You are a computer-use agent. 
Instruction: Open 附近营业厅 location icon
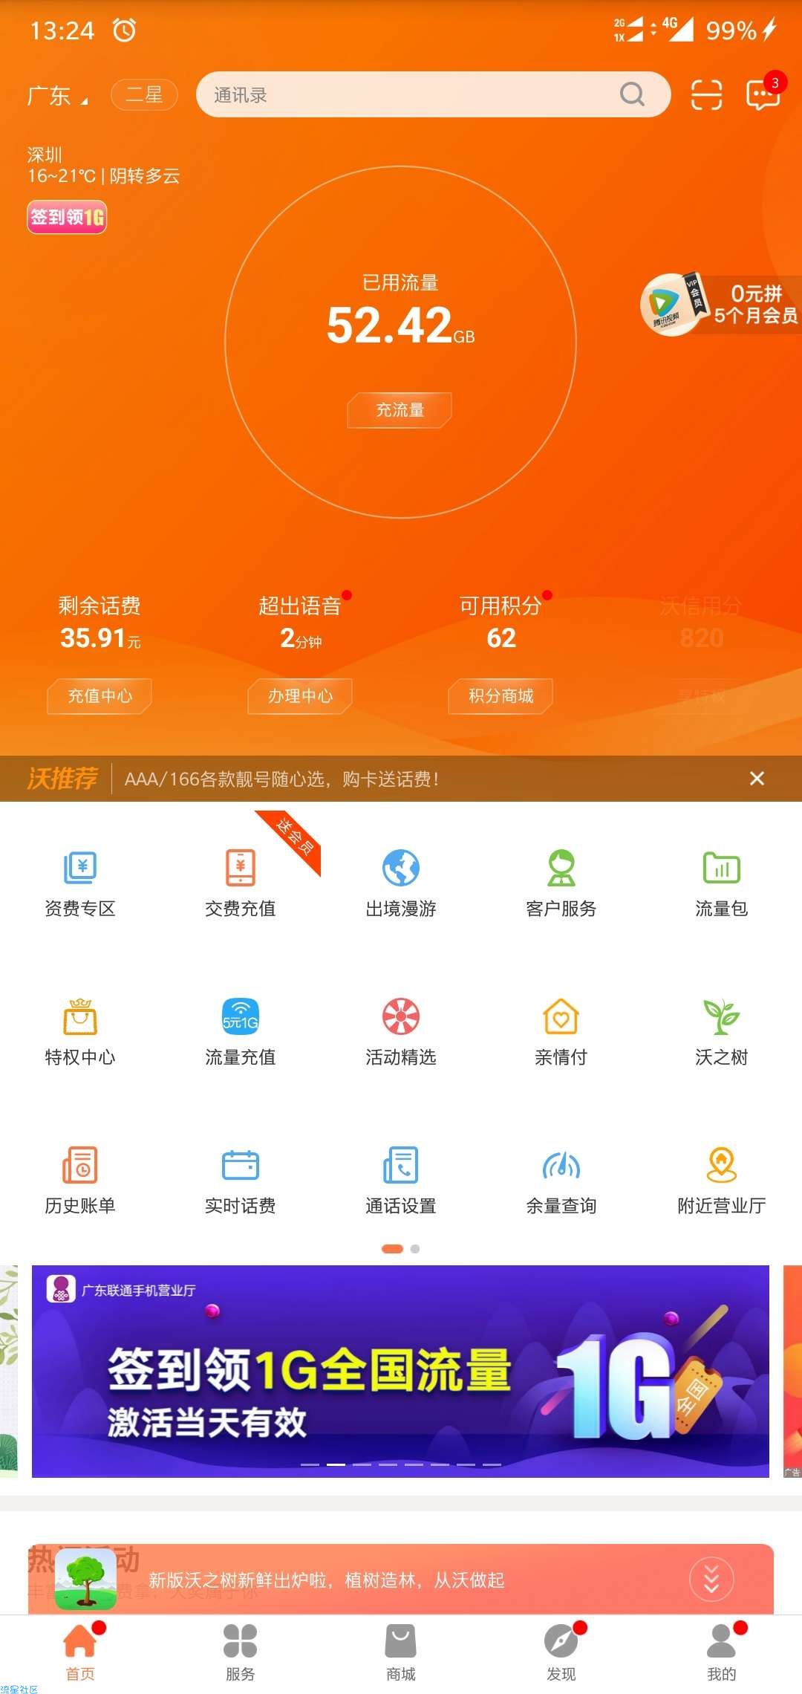[722, 1165]
